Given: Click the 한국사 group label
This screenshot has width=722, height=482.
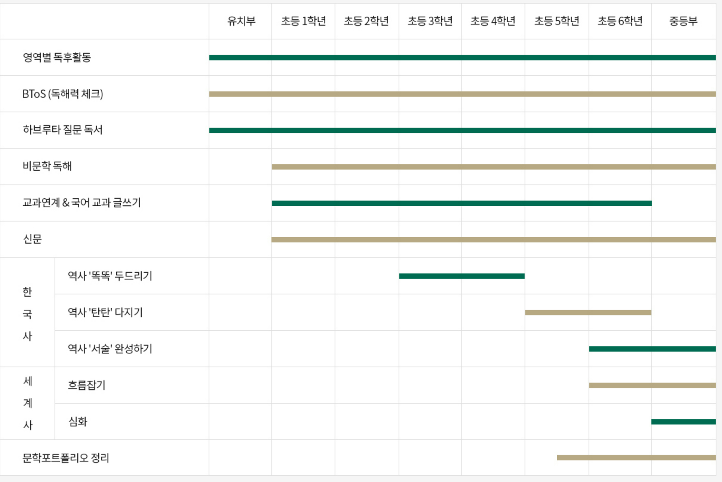Looking at the screenshot, I should click(27, 314).
